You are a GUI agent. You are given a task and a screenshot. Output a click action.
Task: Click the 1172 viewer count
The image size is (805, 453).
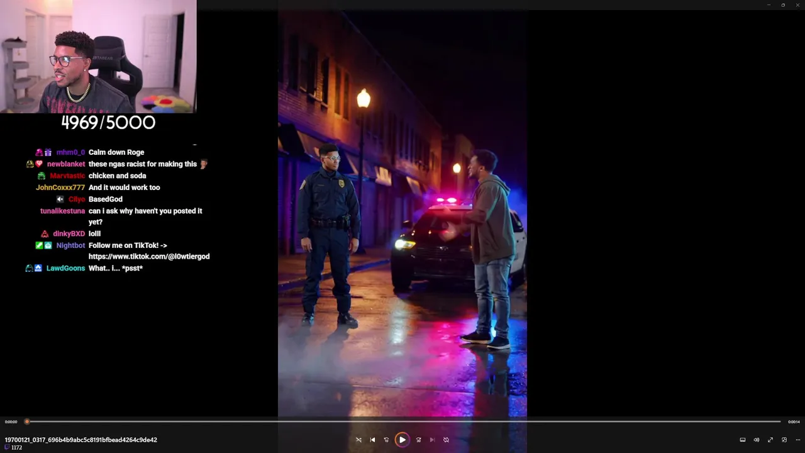coord(16,447)
